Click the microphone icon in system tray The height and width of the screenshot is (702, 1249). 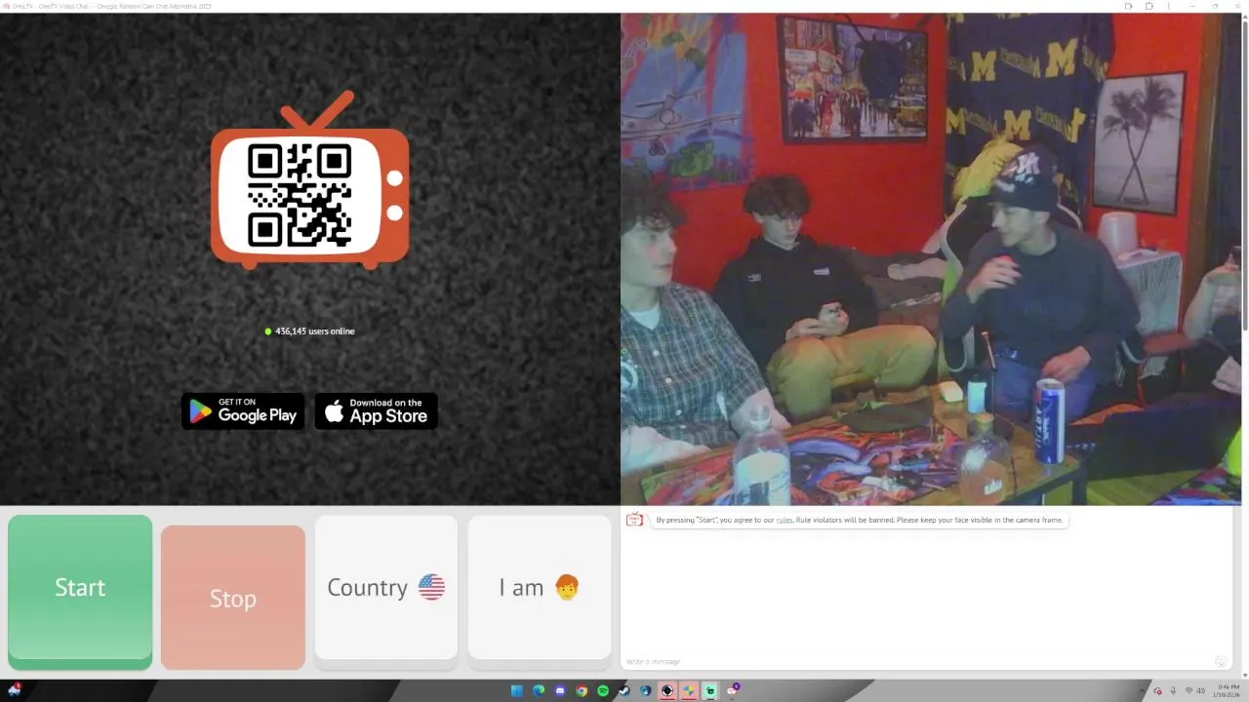[1173, 691]
